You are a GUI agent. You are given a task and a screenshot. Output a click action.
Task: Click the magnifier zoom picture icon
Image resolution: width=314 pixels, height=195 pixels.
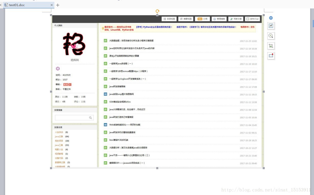coord(271,36)
